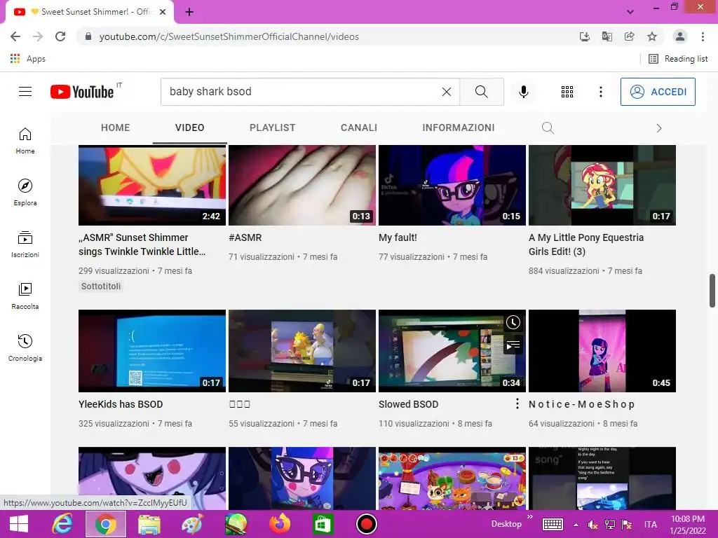Image resolution: width=718 pixels, height=538 pixels.
Task: Open Chrome's three-dot menu
Action: [x=703, y=36]
